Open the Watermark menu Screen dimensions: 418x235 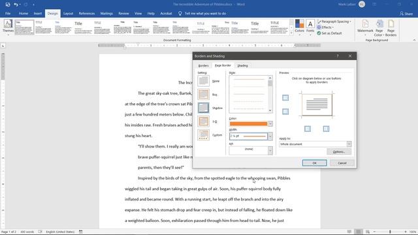click(x=365, y=27)
